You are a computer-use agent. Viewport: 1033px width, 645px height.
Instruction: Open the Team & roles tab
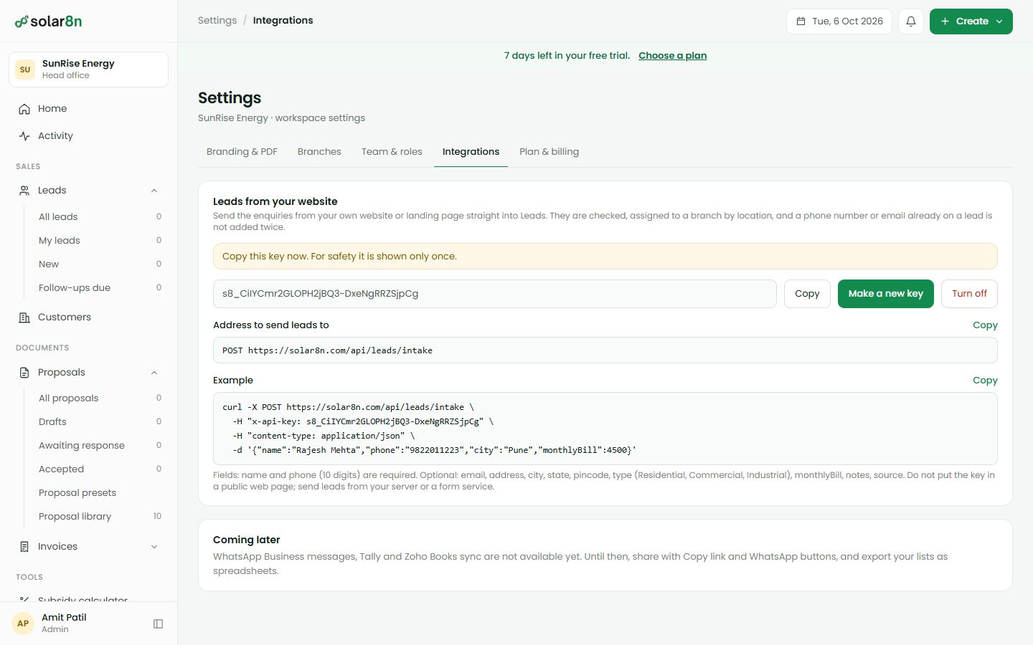(x=392, y=152)
